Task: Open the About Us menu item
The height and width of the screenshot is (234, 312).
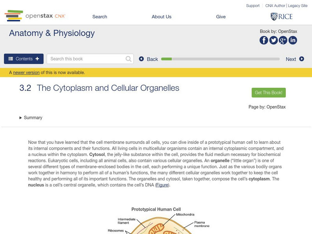Action: click(x=161, y=17)
